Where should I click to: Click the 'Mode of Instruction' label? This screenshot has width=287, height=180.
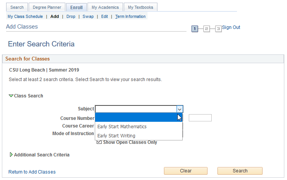click(x=73, y=134)
